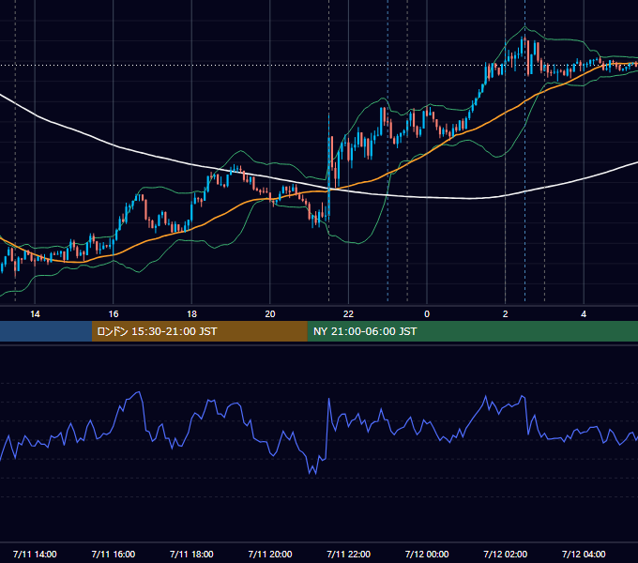Click the 7/11 16:00 date label
The height and width of the screenshot is (563, 638).
[x=114, y=554]
